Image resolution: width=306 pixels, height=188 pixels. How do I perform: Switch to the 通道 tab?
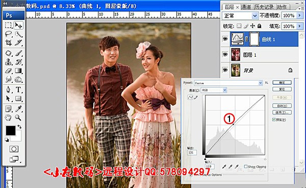click(246, 7)
